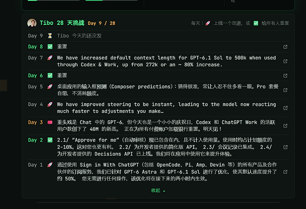The height and width of the screenshot is (209, 306).
Task: Select the Day 2 label
Action: pos(36,140)
